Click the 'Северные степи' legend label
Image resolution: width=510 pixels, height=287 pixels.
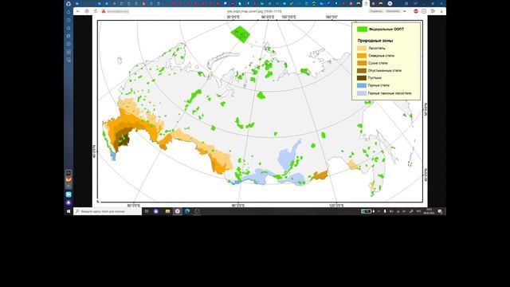381,56
